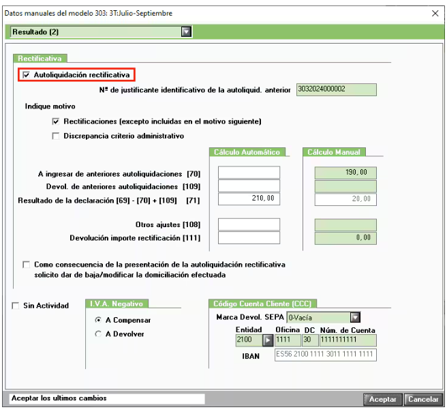Click the Nº de justificante field
Viewport: 447px width, 414px height.
tap(336, 89)
